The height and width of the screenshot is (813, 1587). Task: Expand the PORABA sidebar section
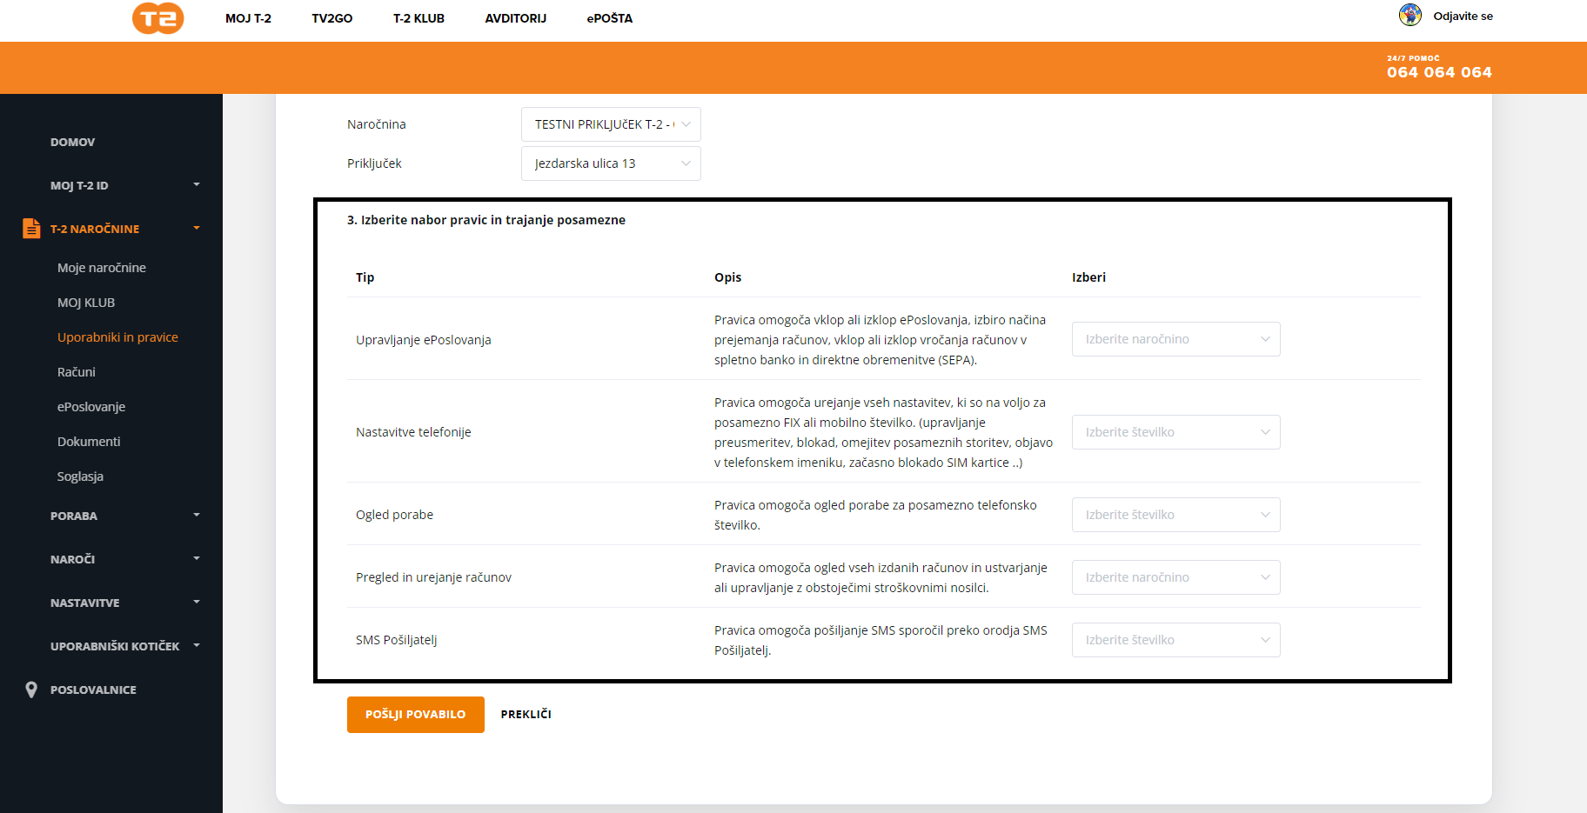[x=197, y=515]
